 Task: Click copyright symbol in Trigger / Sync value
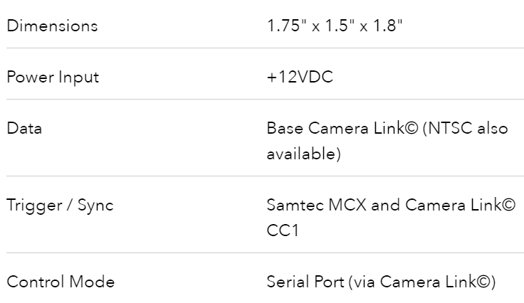coord(509,206)
